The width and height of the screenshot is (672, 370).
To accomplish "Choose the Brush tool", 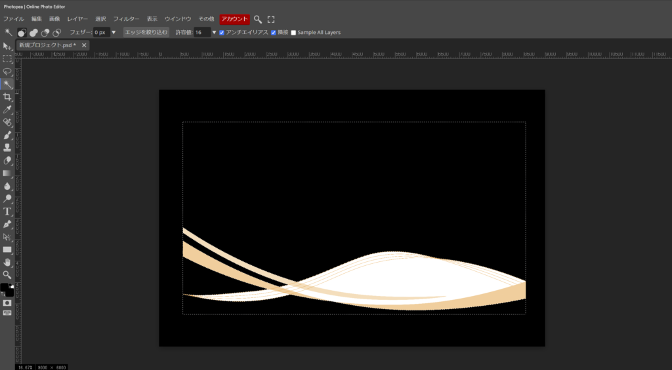I will 7,135.
